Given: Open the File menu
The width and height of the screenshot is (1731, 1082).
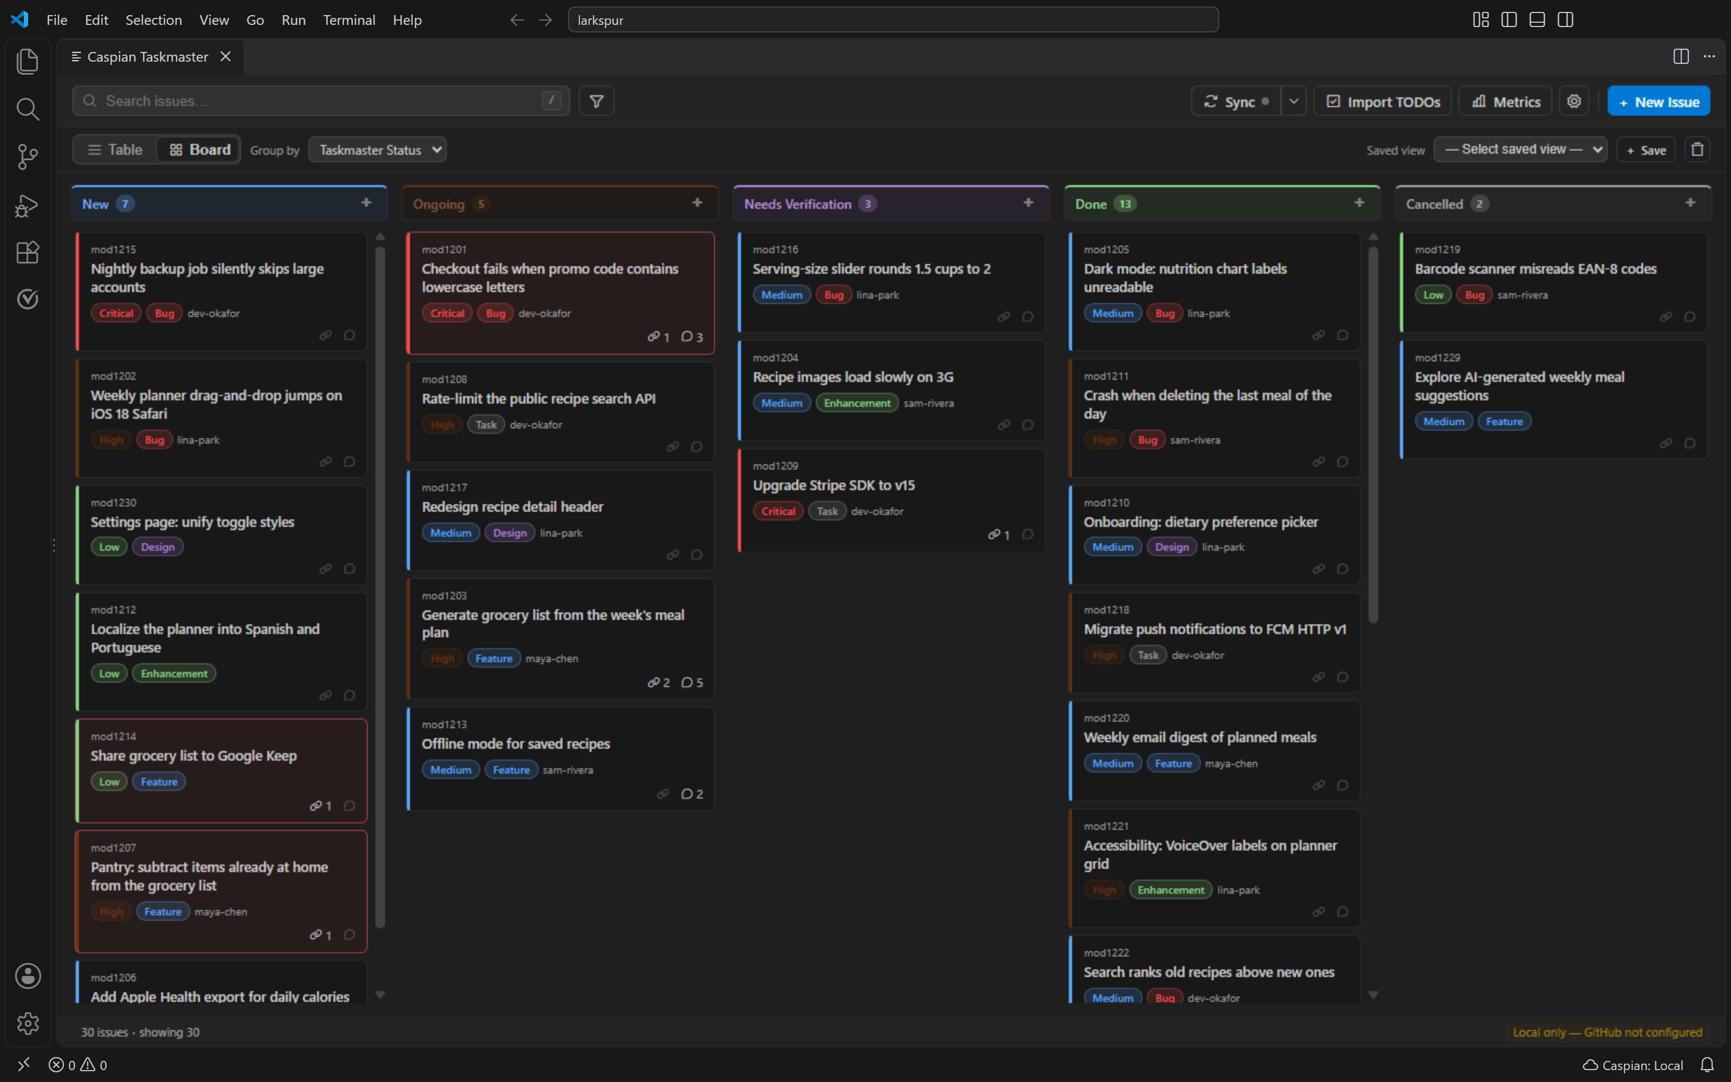Looking at the screenshot, I should (x=56, y=20).
